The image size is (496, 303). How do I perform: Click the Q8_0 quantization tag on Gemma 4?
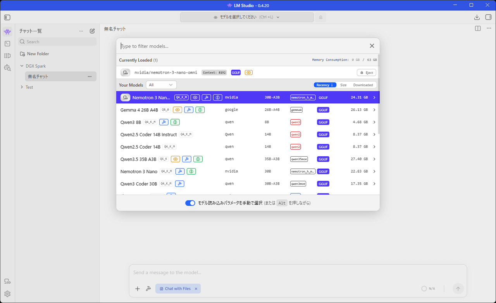(x=165, y=110)
